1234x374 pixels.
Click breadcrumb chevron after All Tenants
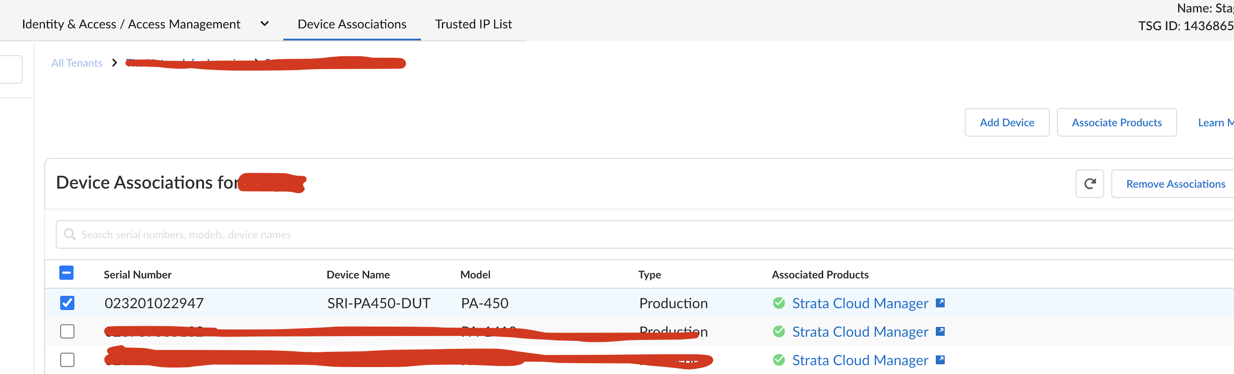[x=115, y=63]
